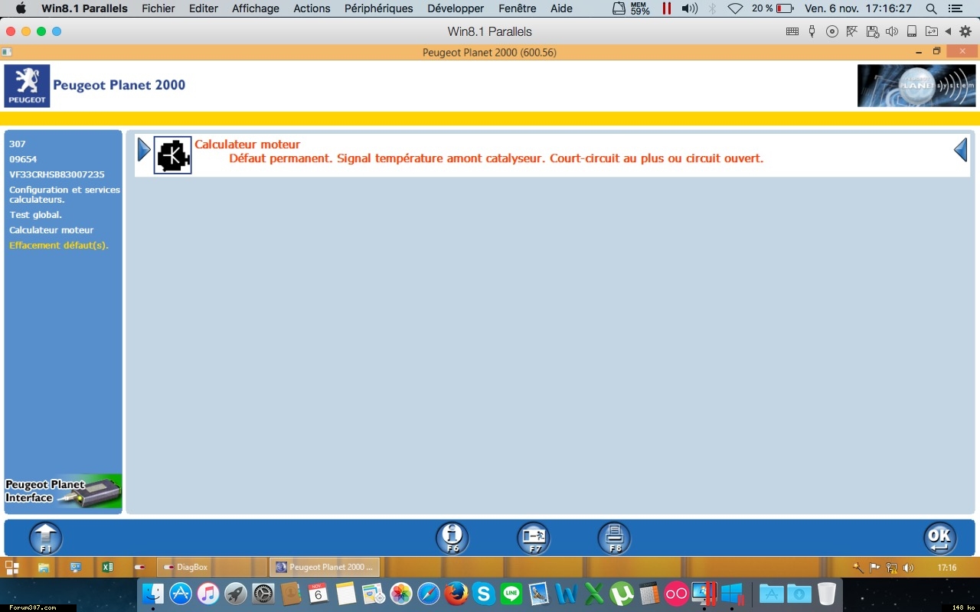Click the F7 transfer button
Image resolution: width=980 pixels, height=612 pixels.
coord(534,538)
